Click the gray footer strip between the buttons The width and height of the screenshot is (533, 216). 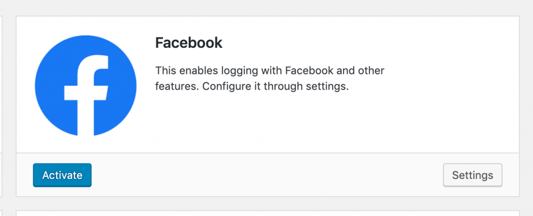(x=267, y=175)
